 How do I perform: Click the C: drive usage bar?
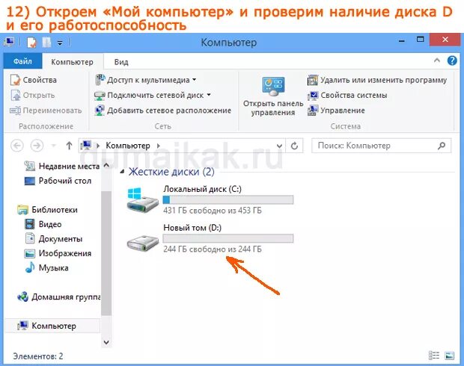228,199
